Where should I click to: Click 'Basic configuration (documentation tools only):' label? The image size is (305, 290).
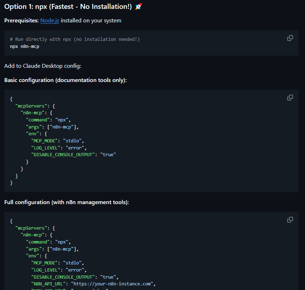(65, 80)
